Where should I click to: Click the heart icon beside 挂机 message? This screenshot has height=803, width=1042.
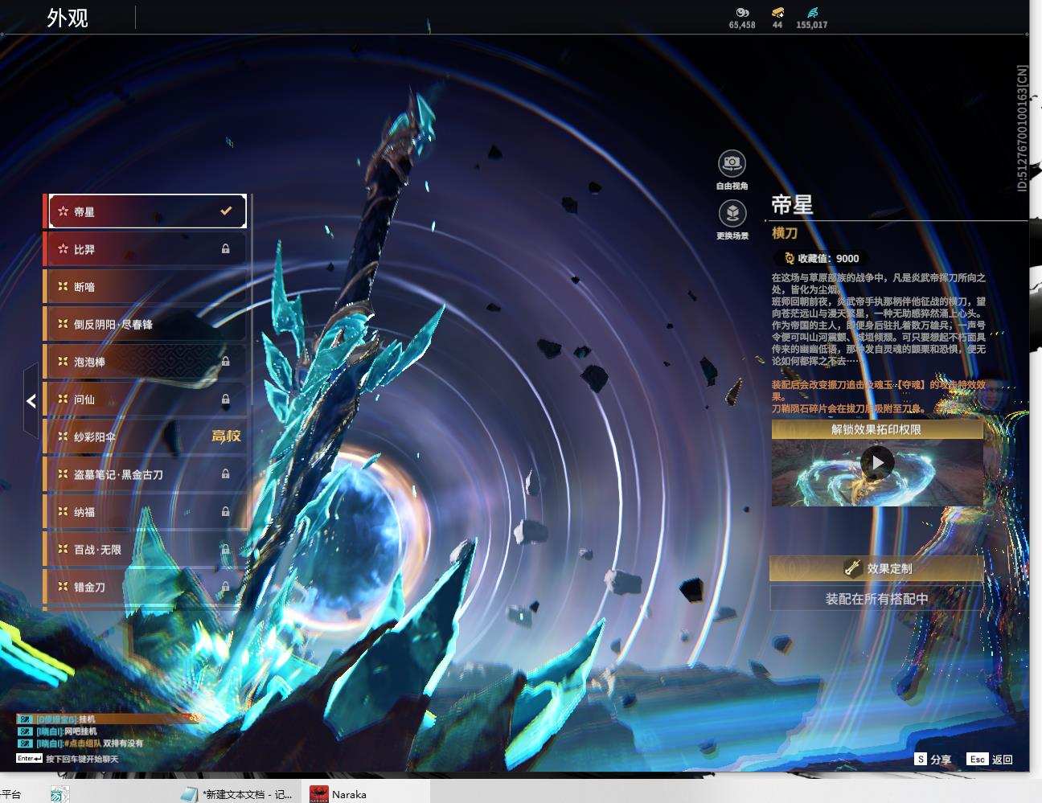point(25,719)
